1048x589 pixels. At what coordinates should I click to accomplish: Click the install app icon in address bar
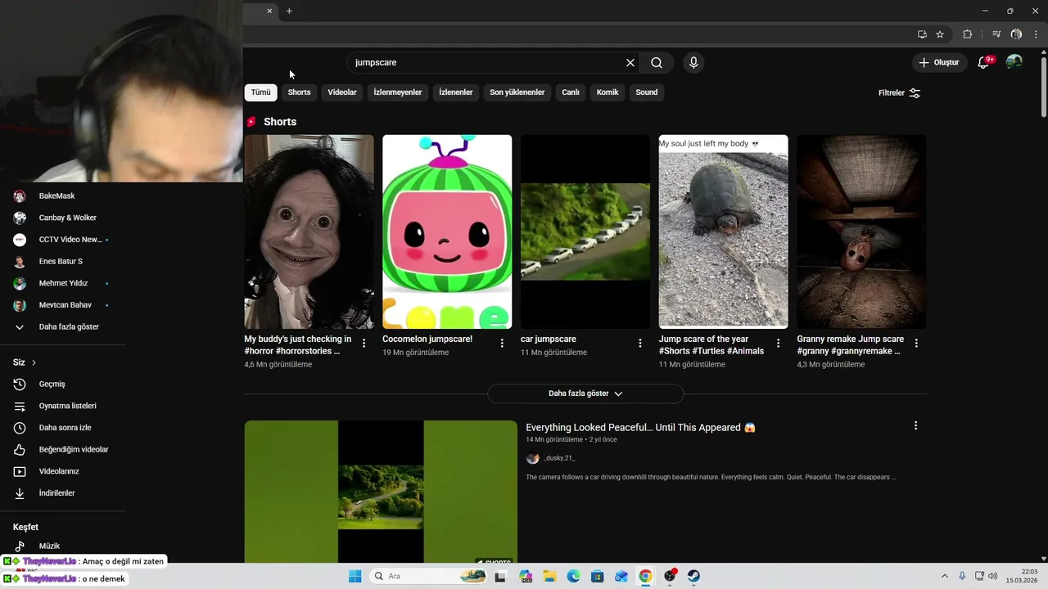coord(922,34)
